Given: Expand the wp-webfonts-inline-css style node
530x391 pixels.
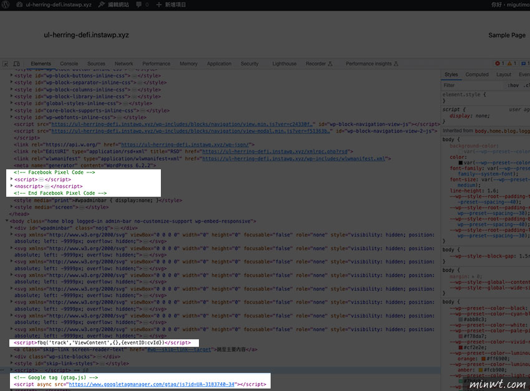Looking at the screenshot, I should pyautogui.click(x=11, y=117).
